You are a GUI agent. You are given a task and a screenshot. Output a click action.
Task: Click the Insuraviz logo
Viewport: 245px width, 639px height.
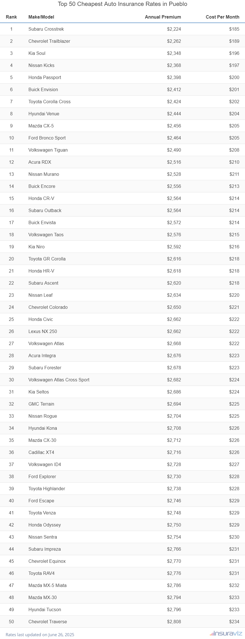(226, 633)
